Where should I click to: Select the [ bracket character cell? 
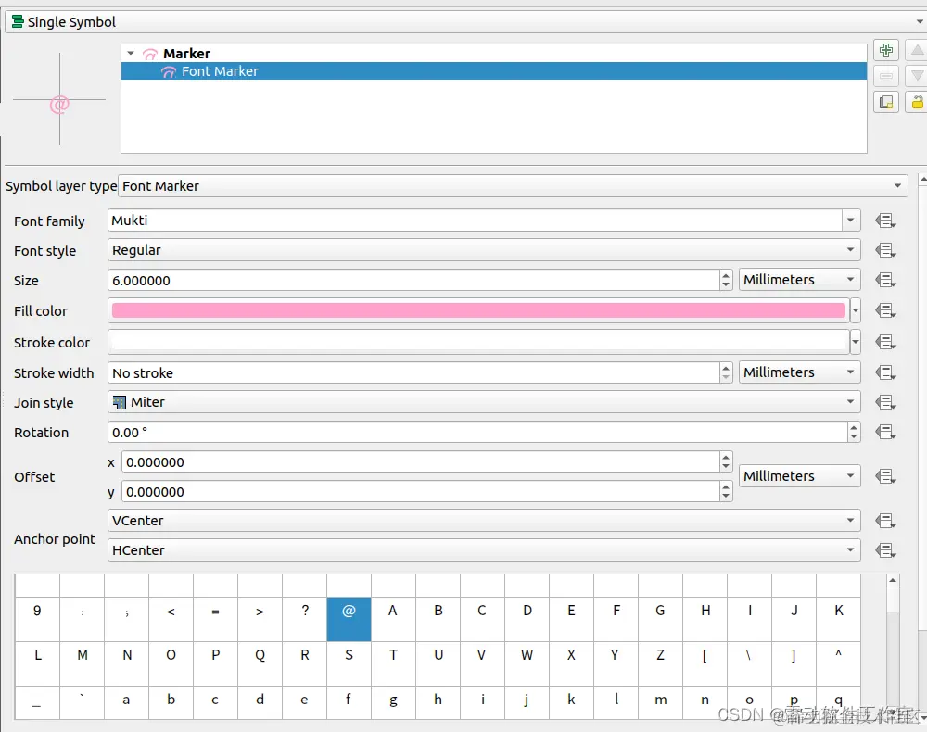coord(705,663)
